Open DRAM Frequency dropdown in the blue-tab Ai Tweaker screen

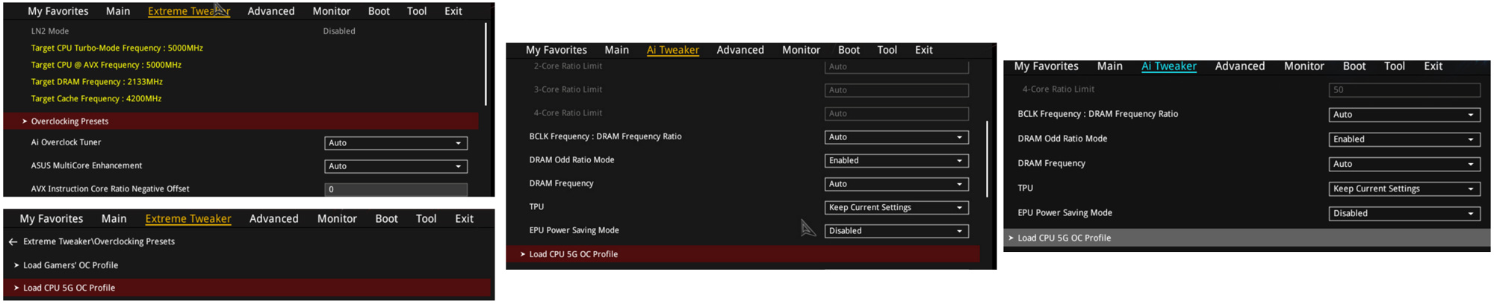click(1404, 164)
